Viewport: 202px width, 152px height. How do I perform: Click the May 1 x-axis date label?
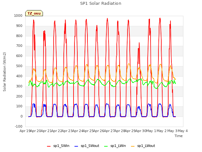click(x=151, y=131)
